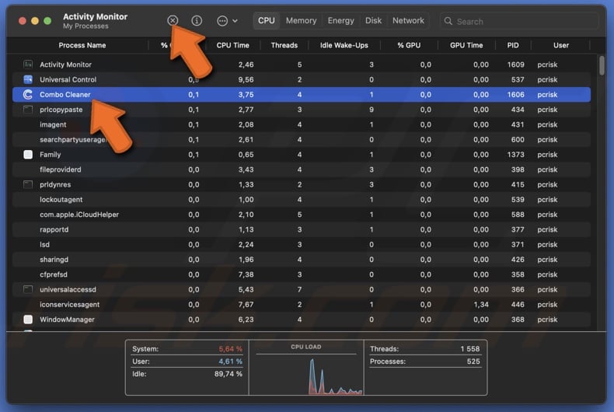Sort by Process Name column header
The image size is (614, 412).
point(82,45)
